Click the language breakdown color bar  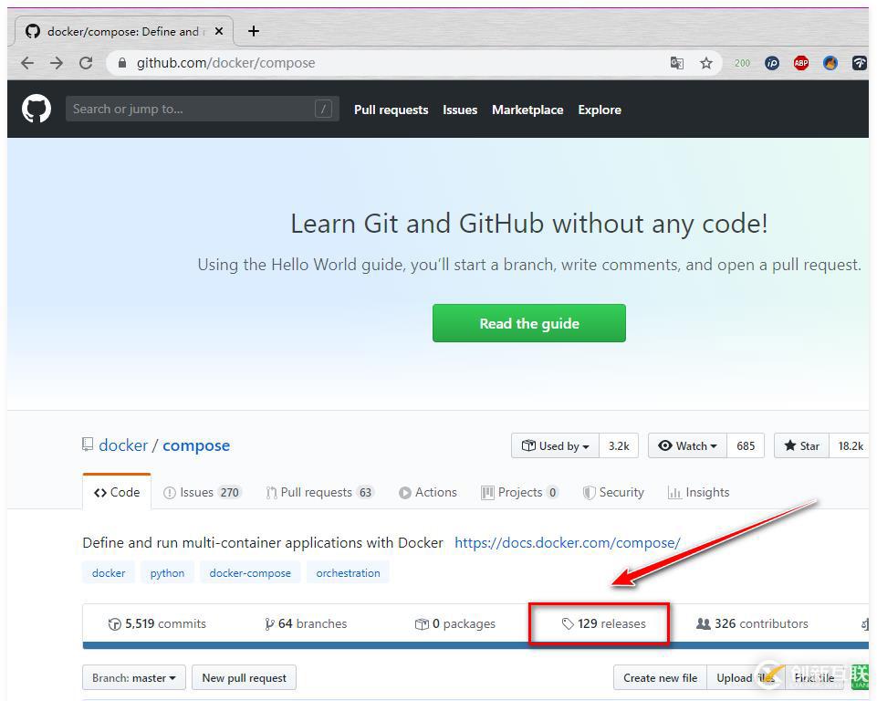point(475,645)
